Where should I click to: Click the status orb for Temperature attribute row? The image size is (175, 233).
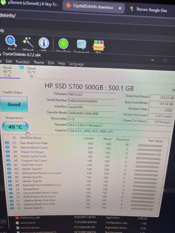[10, 189]
